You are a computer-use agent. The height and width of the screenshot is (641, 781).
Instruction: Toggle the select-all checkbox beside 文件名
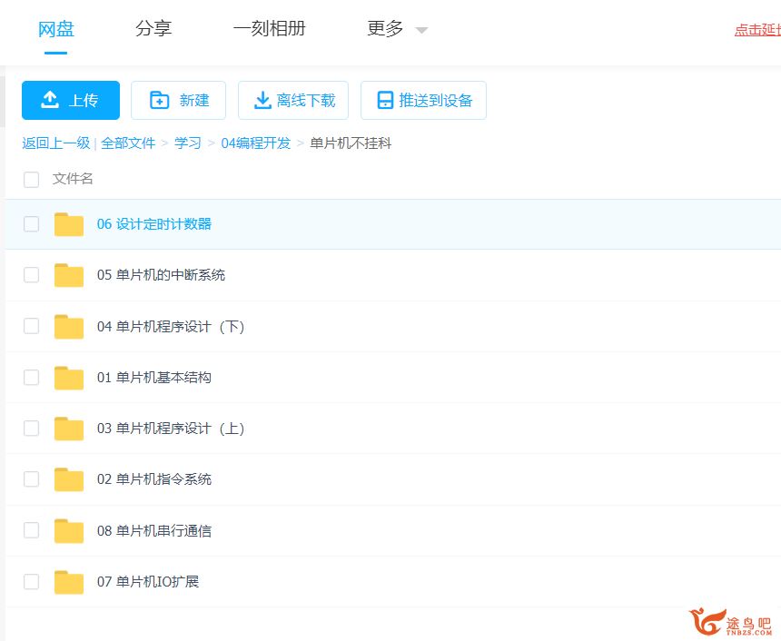[x=32, y=180]
